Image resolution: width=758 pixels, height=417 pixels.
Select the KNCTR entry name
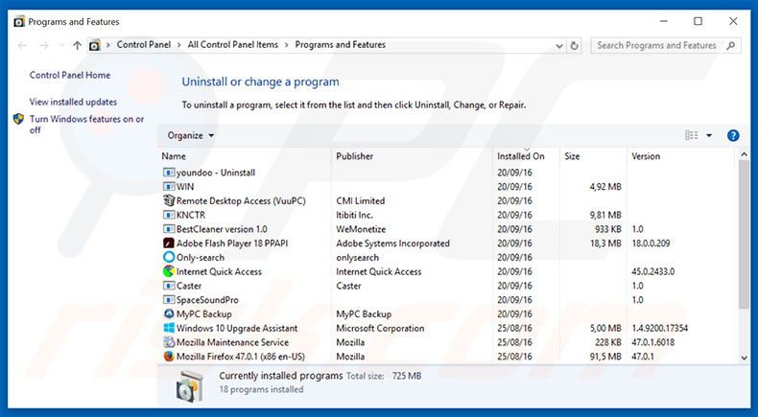[191, 215]
